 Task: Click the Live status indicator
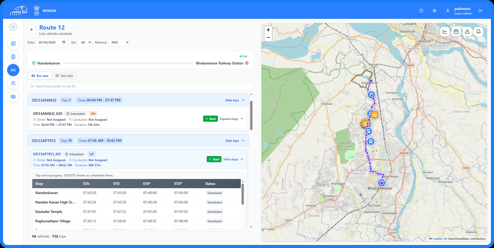click(243, 56)
